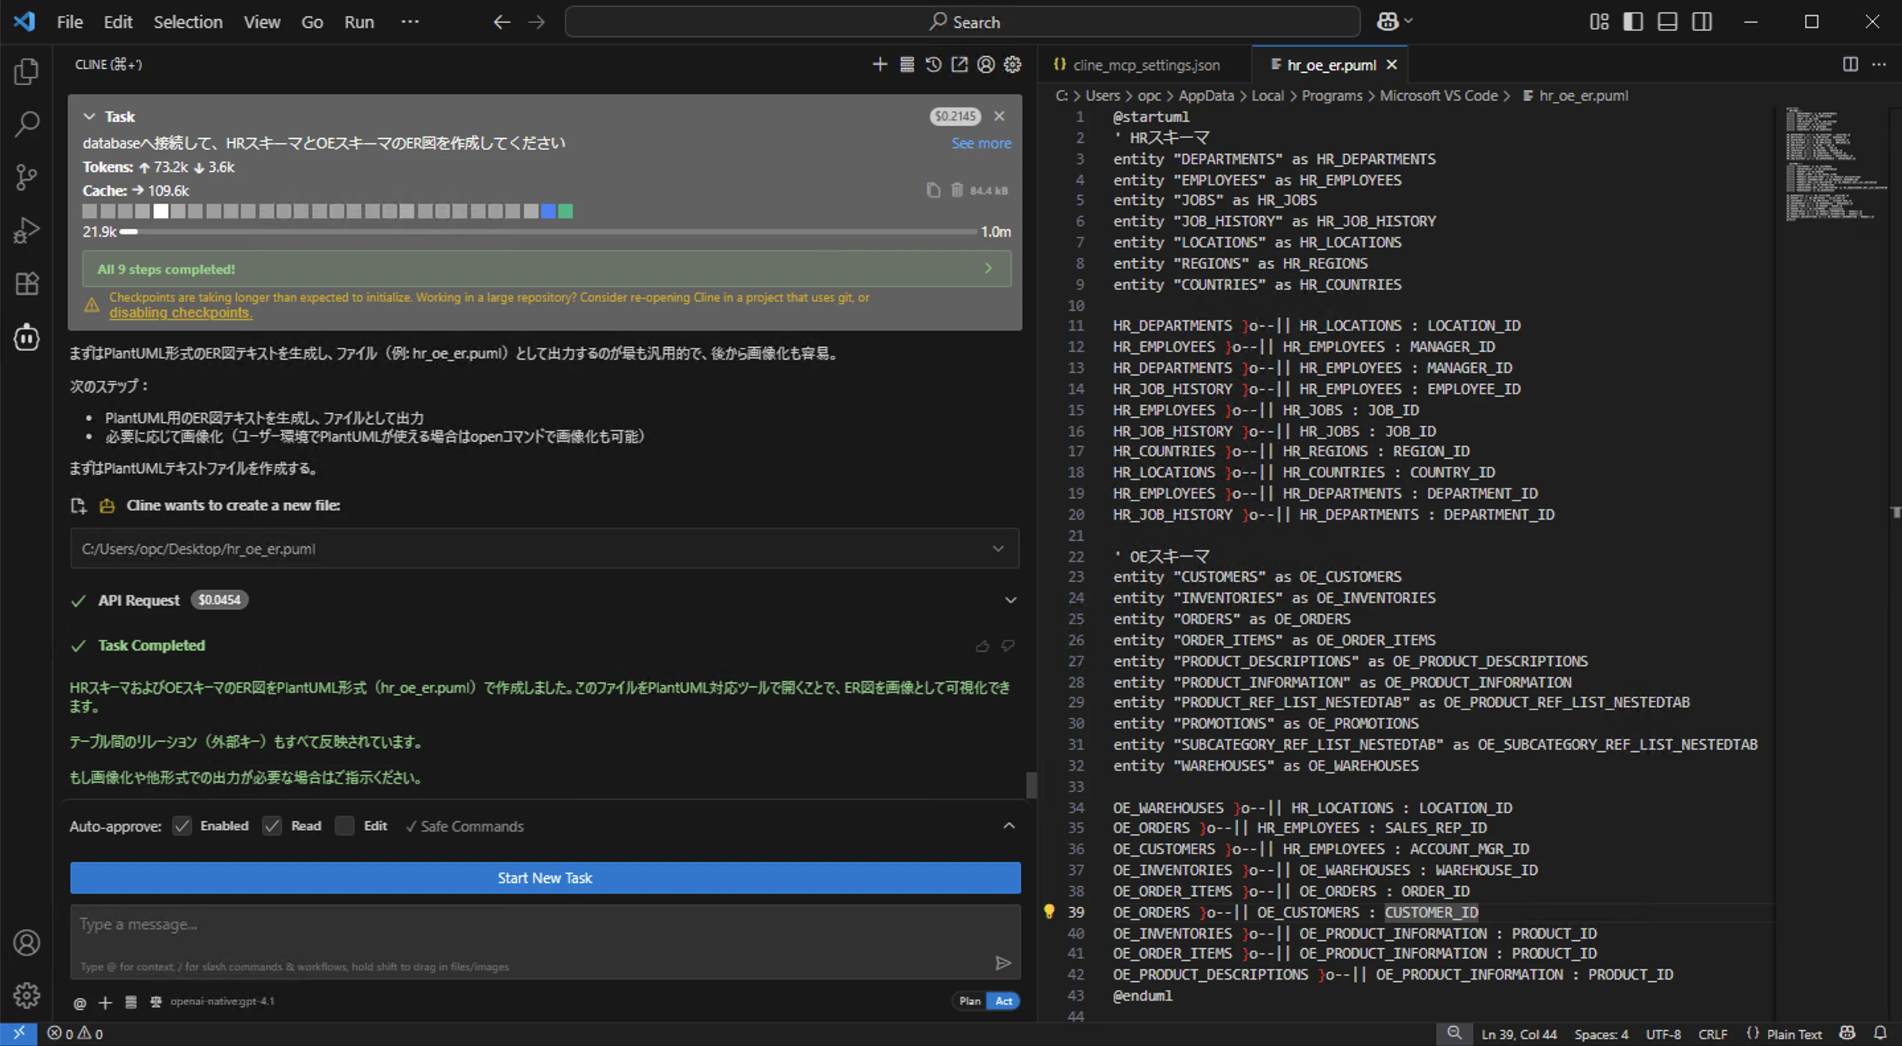This screenshot has width=1902, height=1046.
Task: Open Manage gear in activity bar
Action: 26,995
